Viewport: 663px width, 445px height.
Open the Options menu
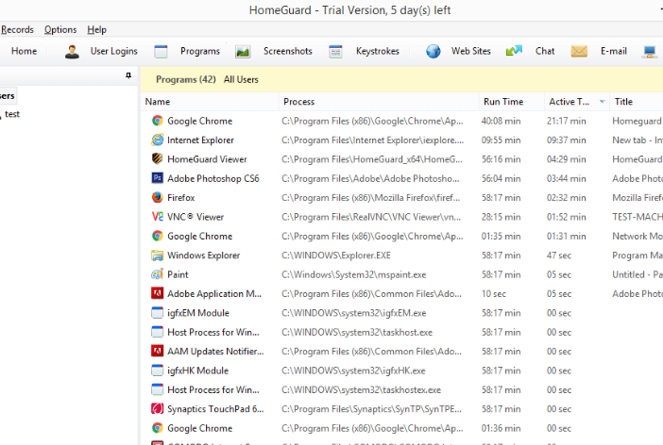60,29
